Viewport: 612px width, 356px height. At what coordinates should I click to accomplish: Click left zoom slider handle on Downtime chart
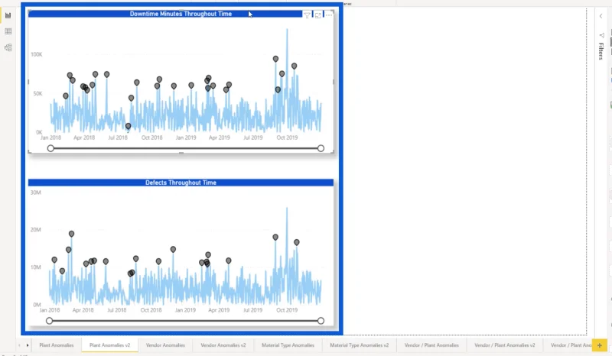click(x=50, y=148)
